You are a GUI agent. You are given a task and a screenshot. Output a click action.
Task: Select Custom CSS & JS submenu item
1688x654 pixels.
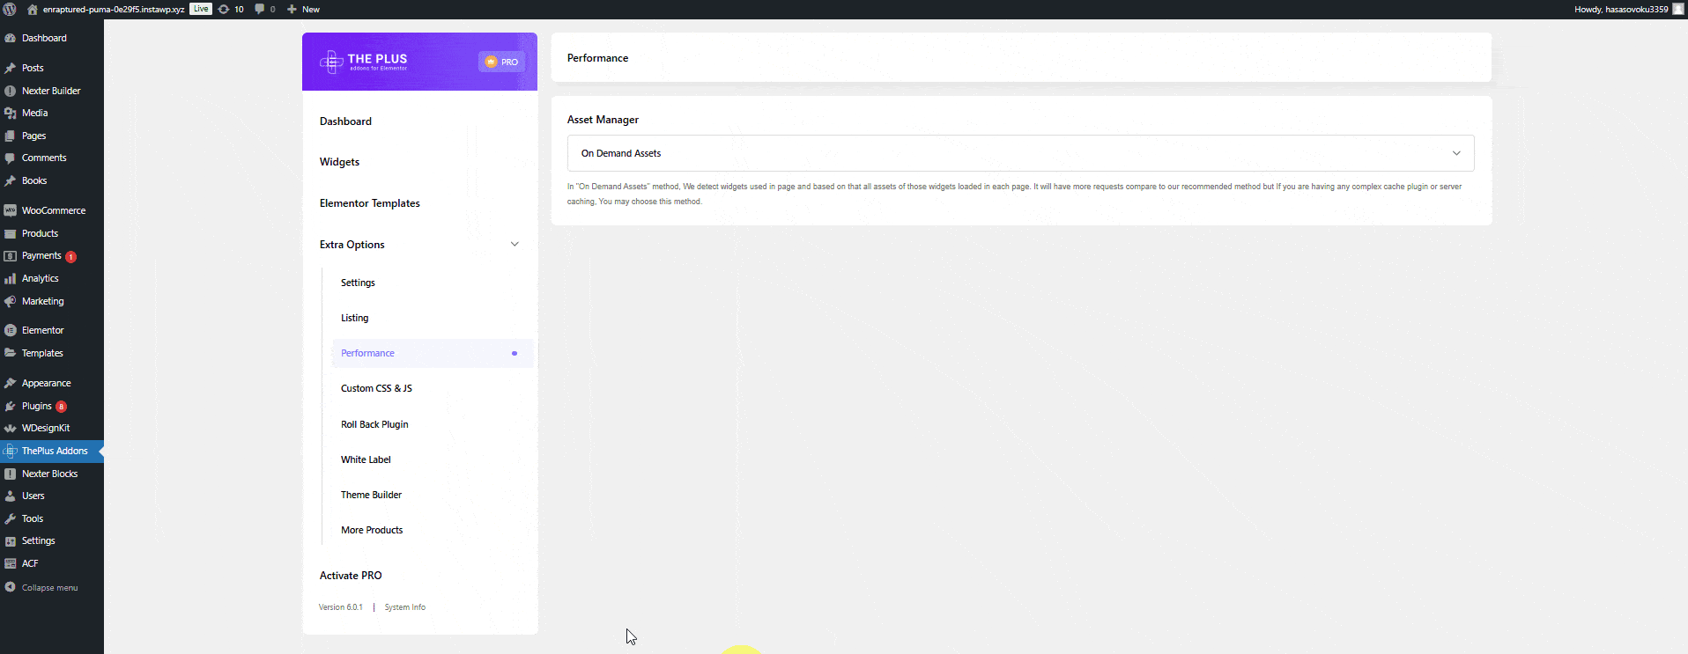click(376, 388)
